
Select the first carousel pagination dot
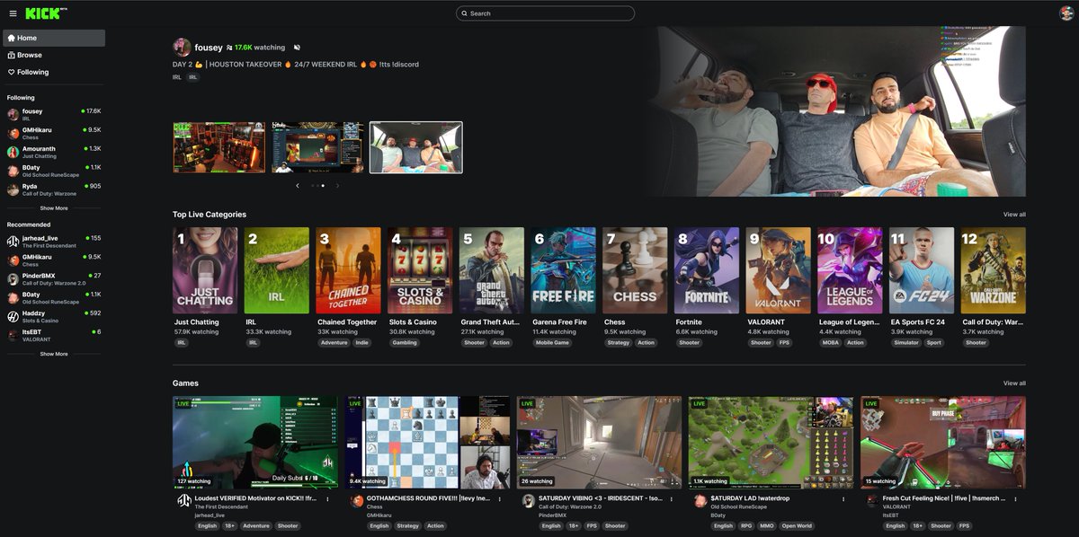[x=312, y=186]
